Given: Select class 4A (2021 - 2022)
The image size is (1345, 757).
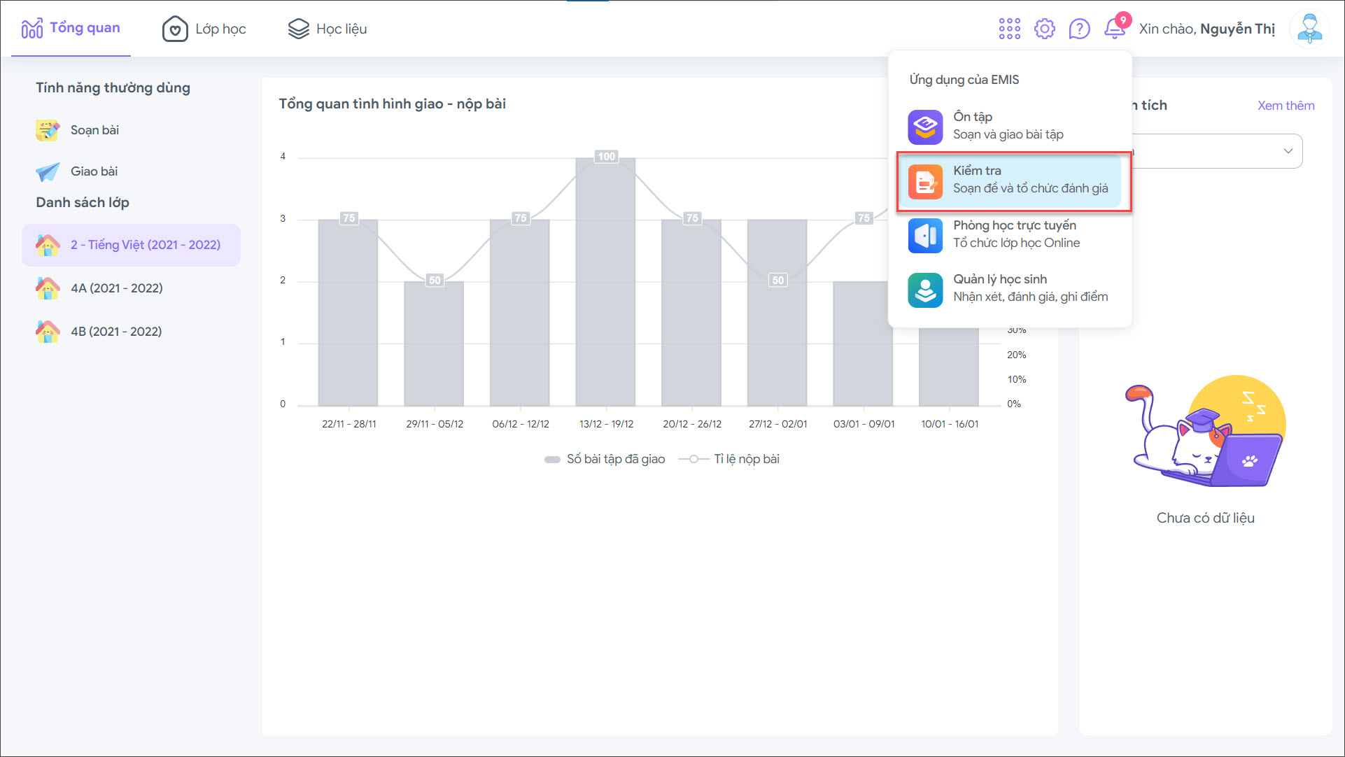Looking at the screenshot, I should pyautogui.click(x=116, y=288).
